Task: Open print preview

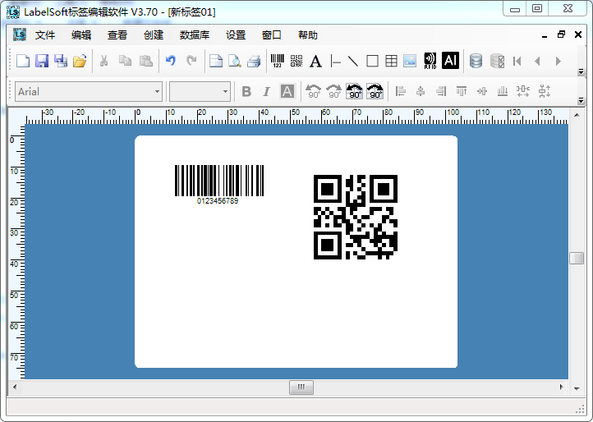Action: 235,61
